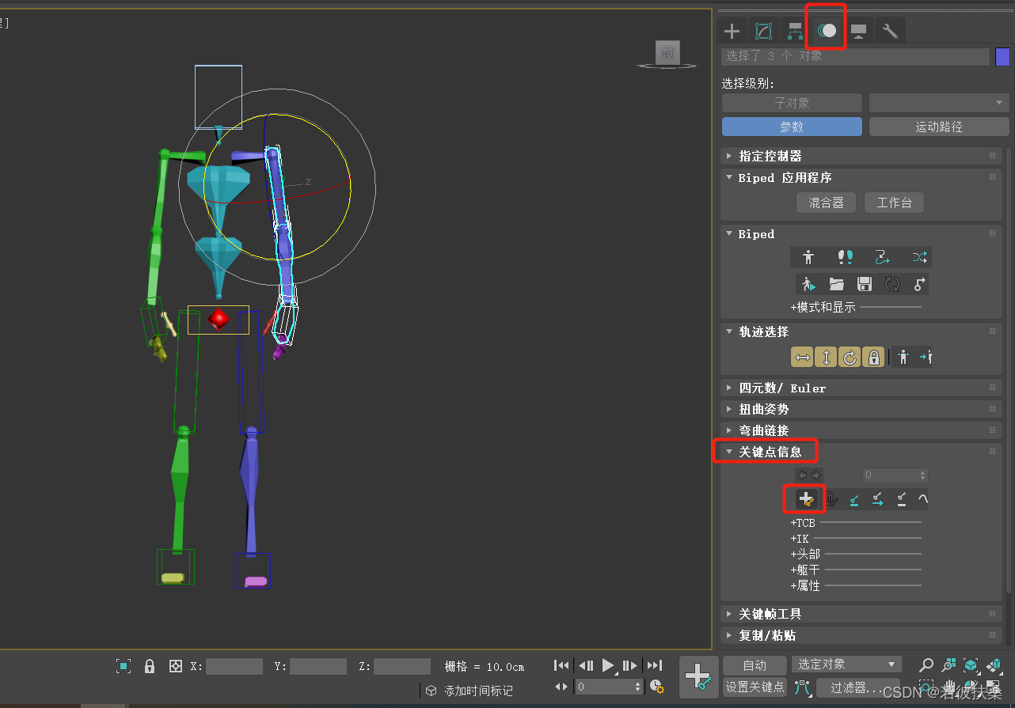This screenshot has height=708, width=1015.
Task: Click the selected objects name field
Action: point(855,57)
